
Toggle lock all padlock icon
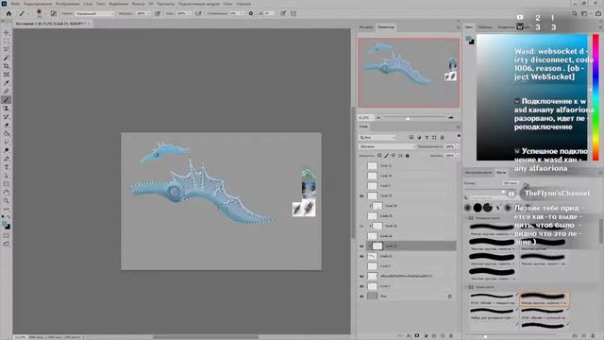407,155
